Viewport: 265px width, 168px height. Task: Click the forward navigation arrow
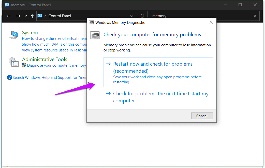[18, 16]
